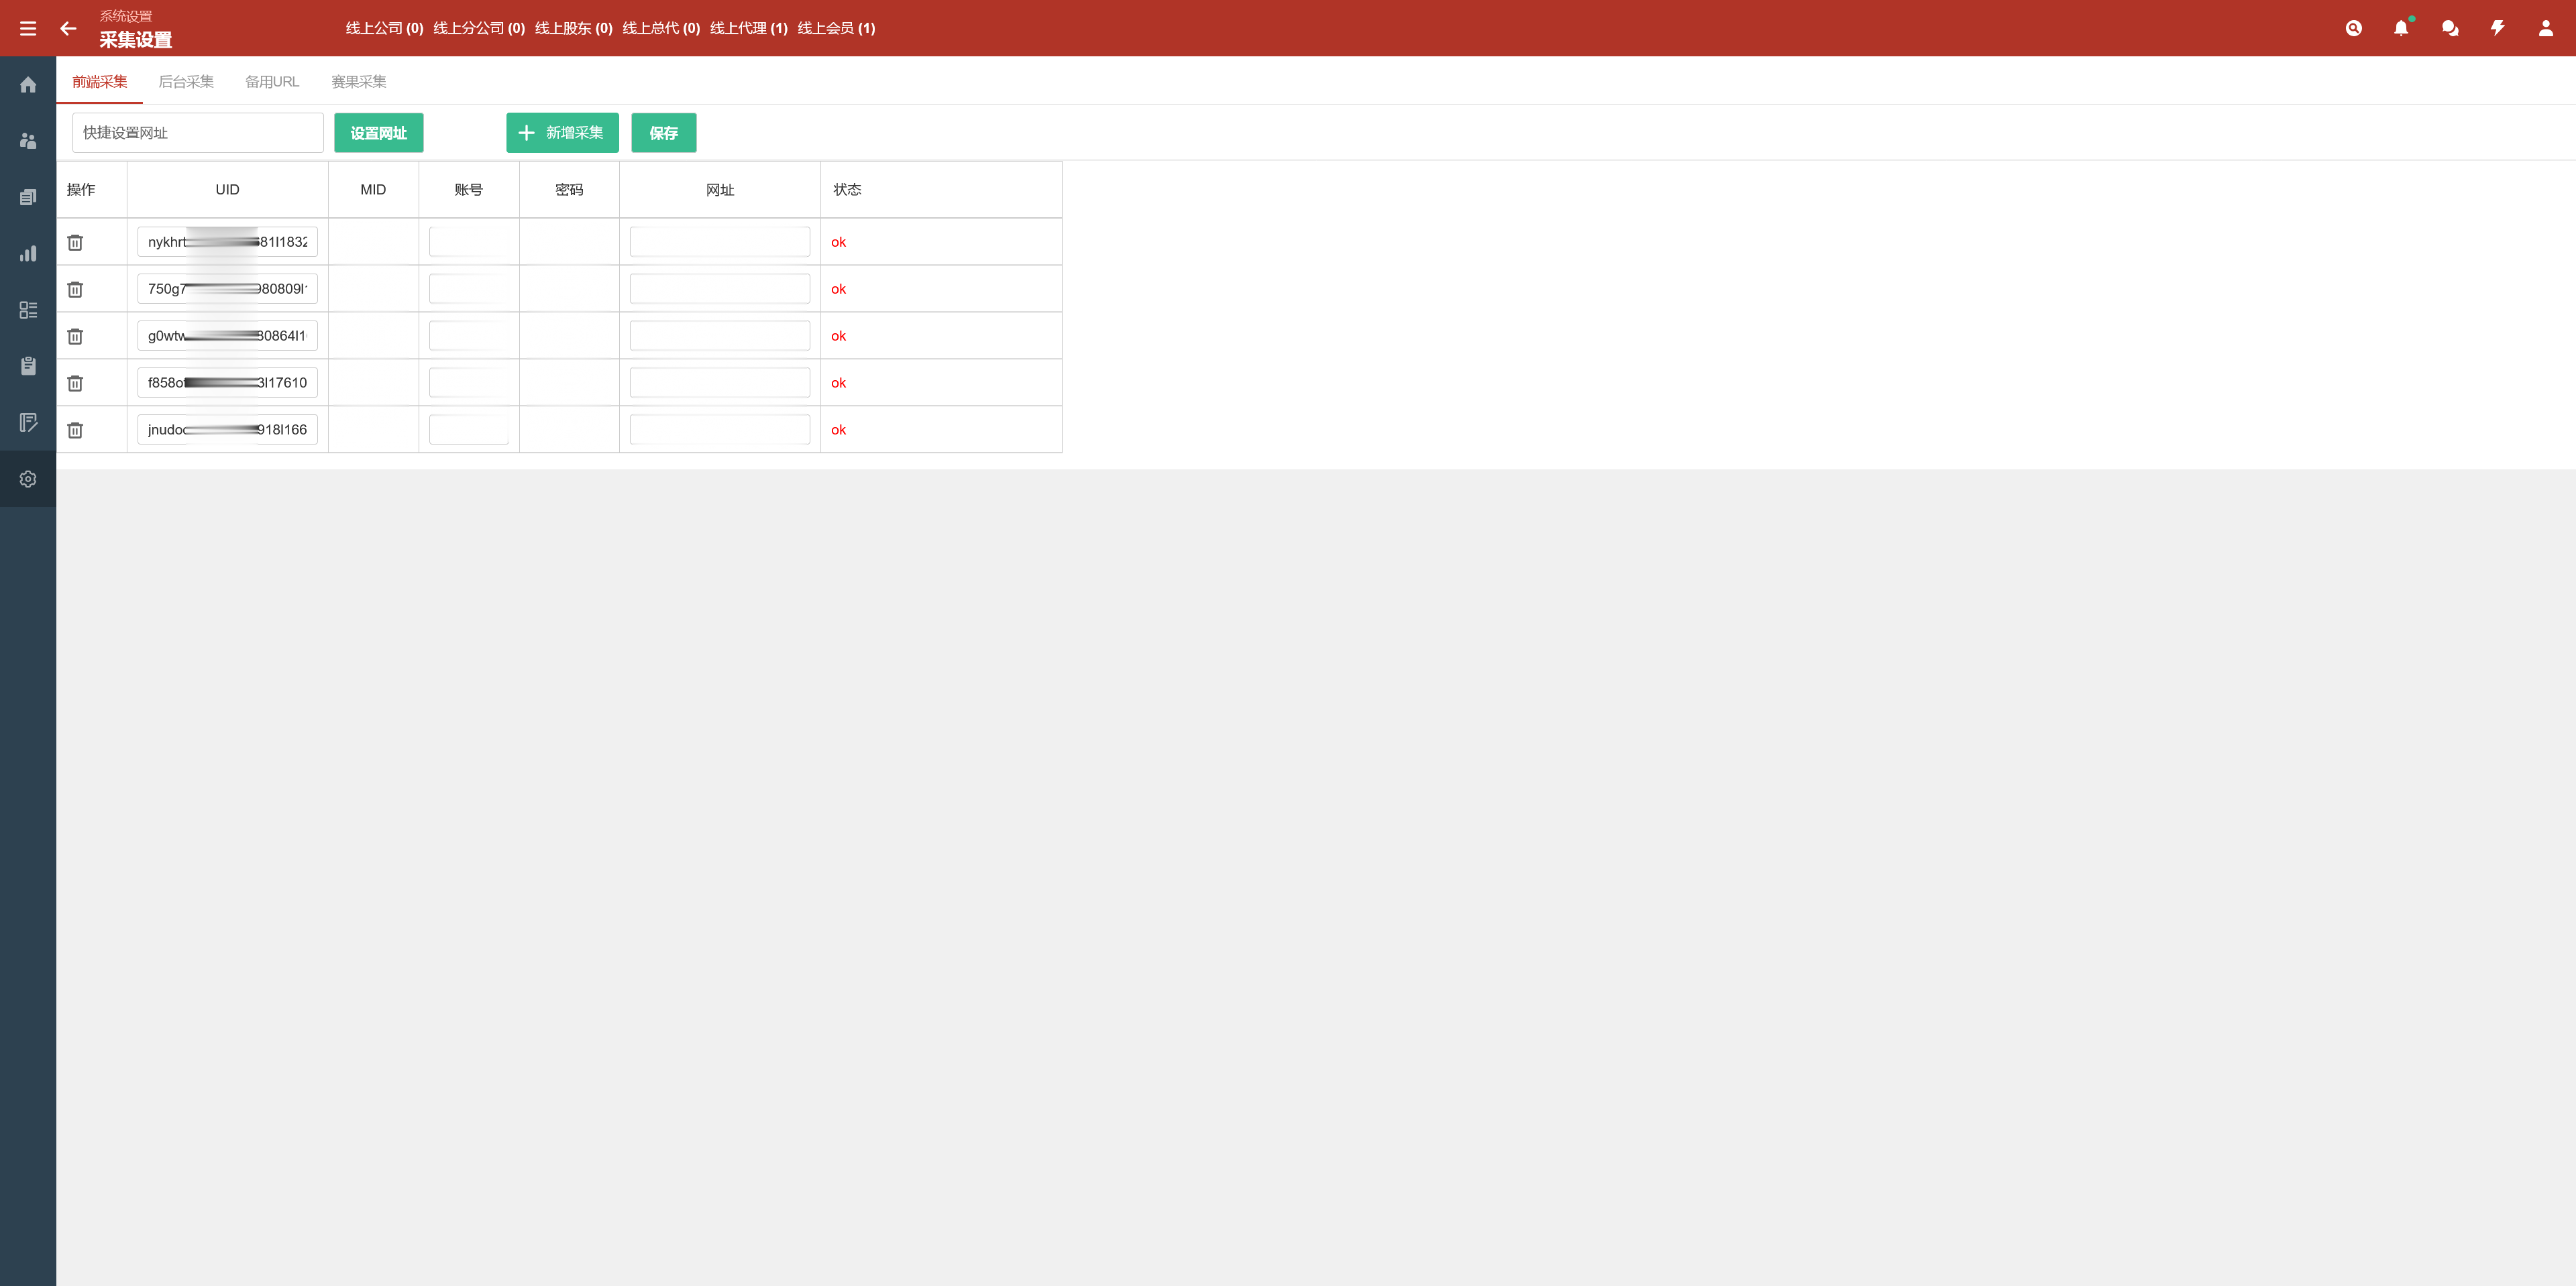This screenshot has height=1286, width=2576.
Task: Open the bar chart sidebar icon
Action: tap(28, 254)
